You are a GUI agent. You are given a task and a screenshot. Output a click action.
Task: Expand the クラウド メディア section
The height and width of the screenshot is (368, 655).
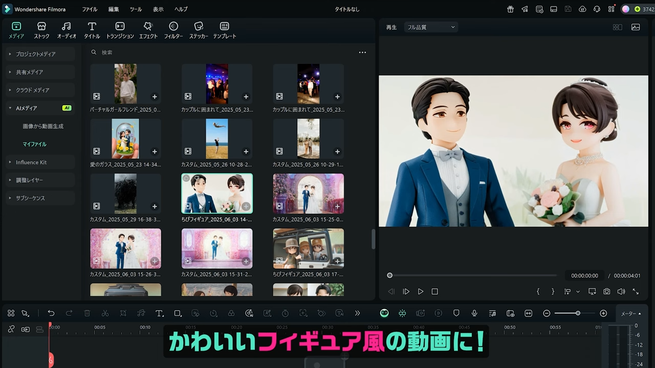tap(41, 90)
